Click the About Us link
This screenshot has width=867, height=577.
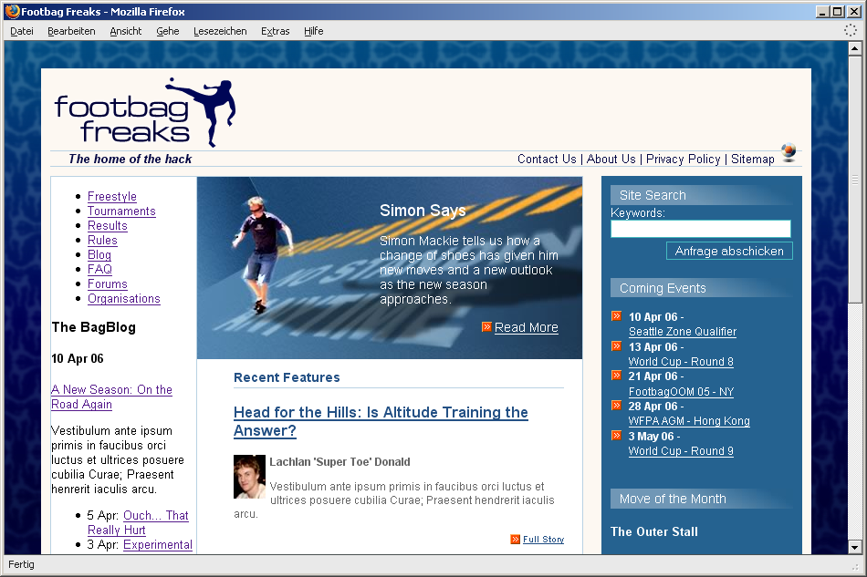pos(611,159)
